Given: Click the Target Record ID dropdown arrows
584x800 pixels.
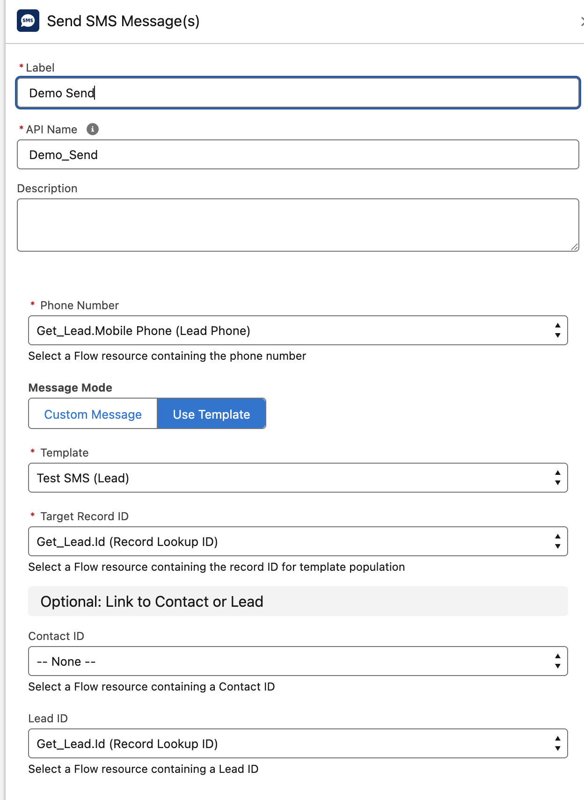Looking at the screenshot, I should (557, 542).
